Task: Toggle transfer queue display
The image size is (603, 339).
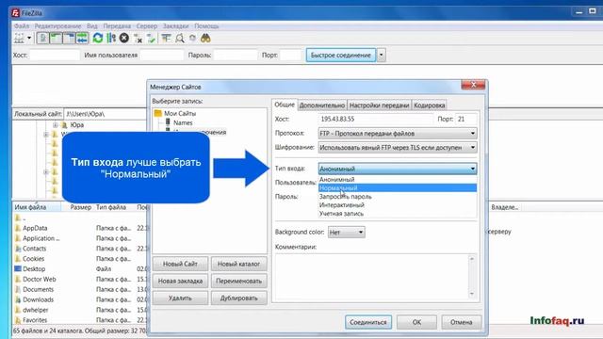Action: pyautogui.click(x=82, y=38)
